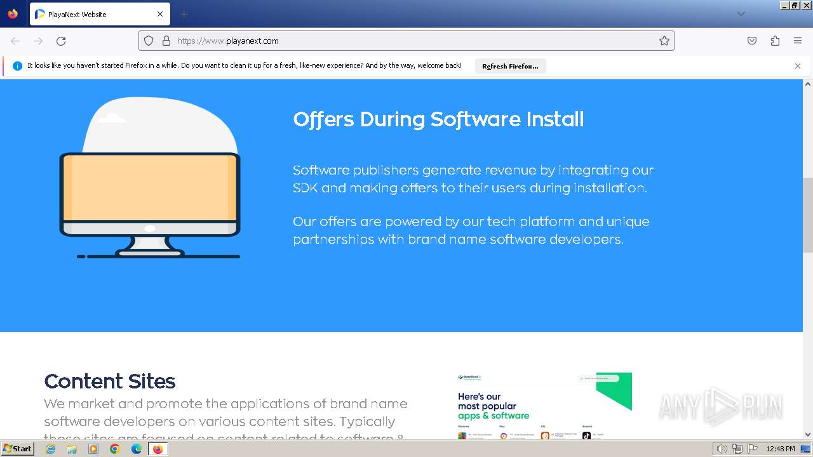Click the info icon in the notification bar
This screenshot has width=813, height=457.
[x=17, y=66]
